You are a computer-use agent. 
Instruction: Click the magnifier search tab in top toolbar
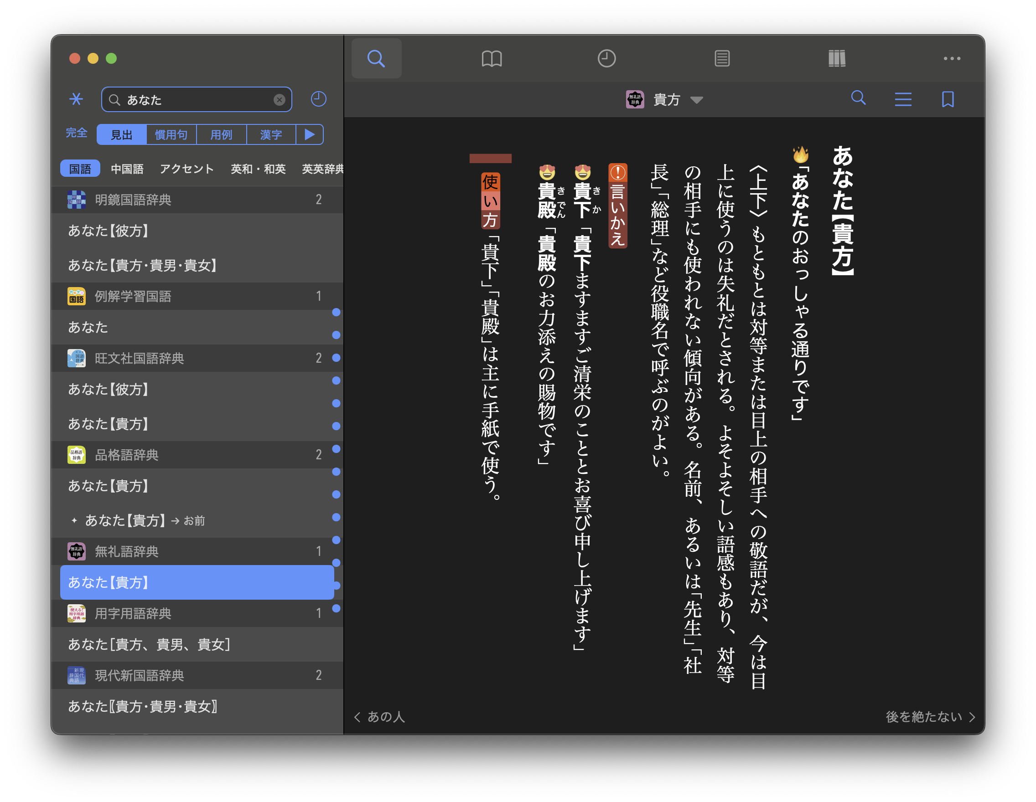tap(376, 58)
